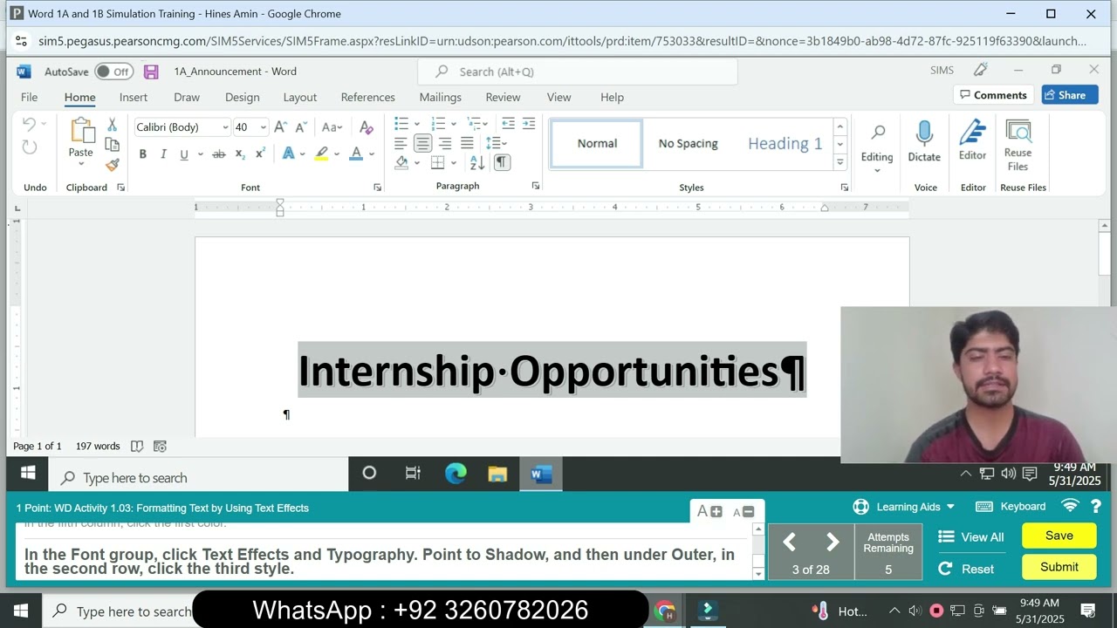Go to next simulation step arrow
Image resolution: width=1117 pixels, height=628 pixels.
(x=833, y=543)
